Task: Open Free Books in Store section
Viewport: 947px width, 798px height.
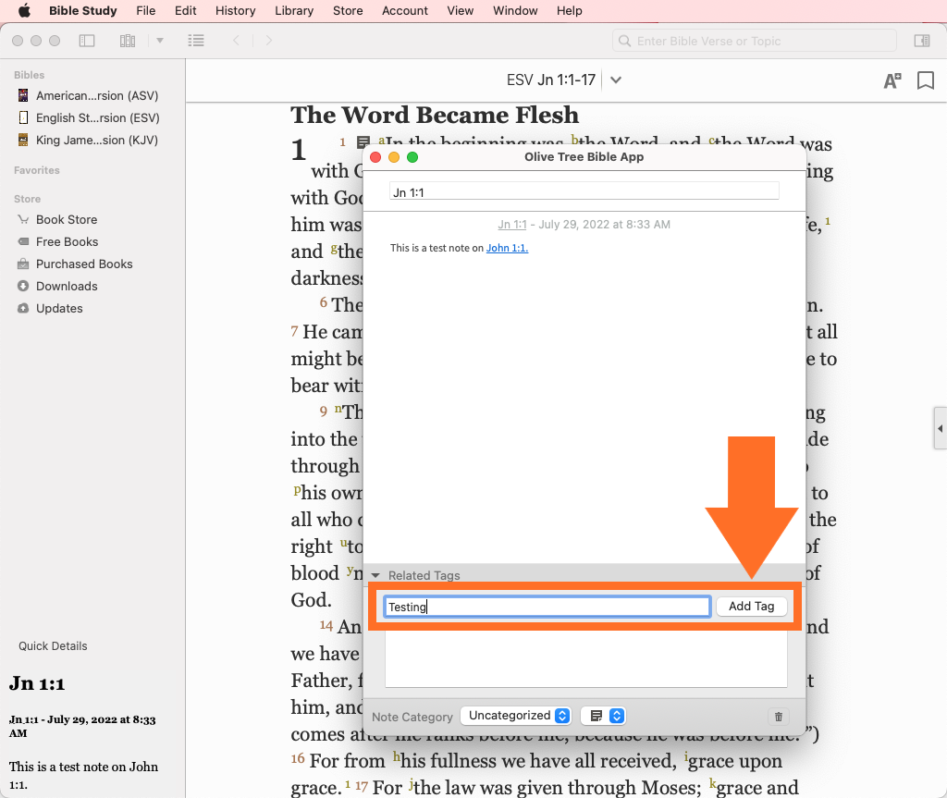Action: pyautogui.click(x=67, y=241)
